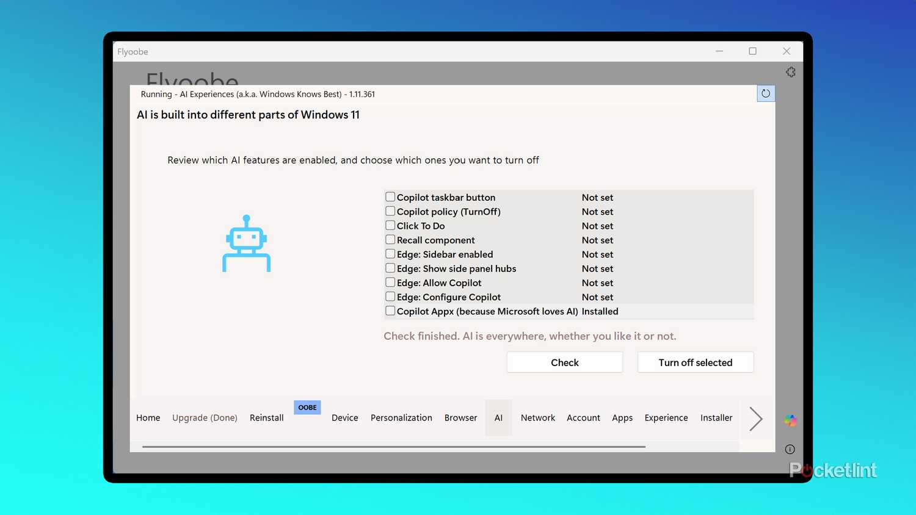Viewport: 916px width, 515px height.
Task: Select Edge: Configure Copilot checkbox
Action: tap(390, 296)
